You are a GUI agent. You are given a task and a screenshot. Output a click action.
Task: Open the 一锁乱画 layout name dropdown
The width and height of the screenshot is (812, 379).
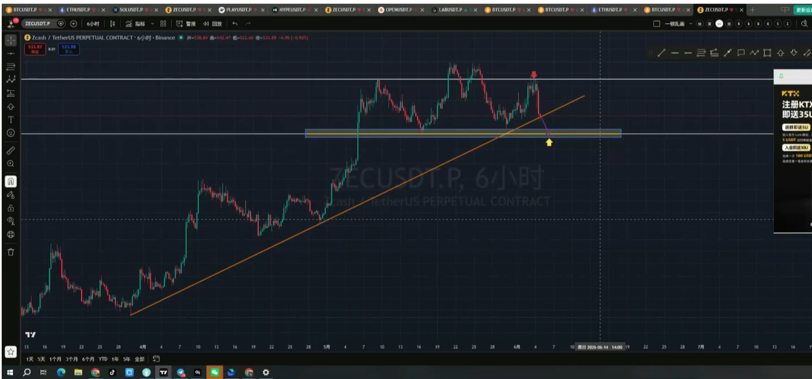(678, 24)
